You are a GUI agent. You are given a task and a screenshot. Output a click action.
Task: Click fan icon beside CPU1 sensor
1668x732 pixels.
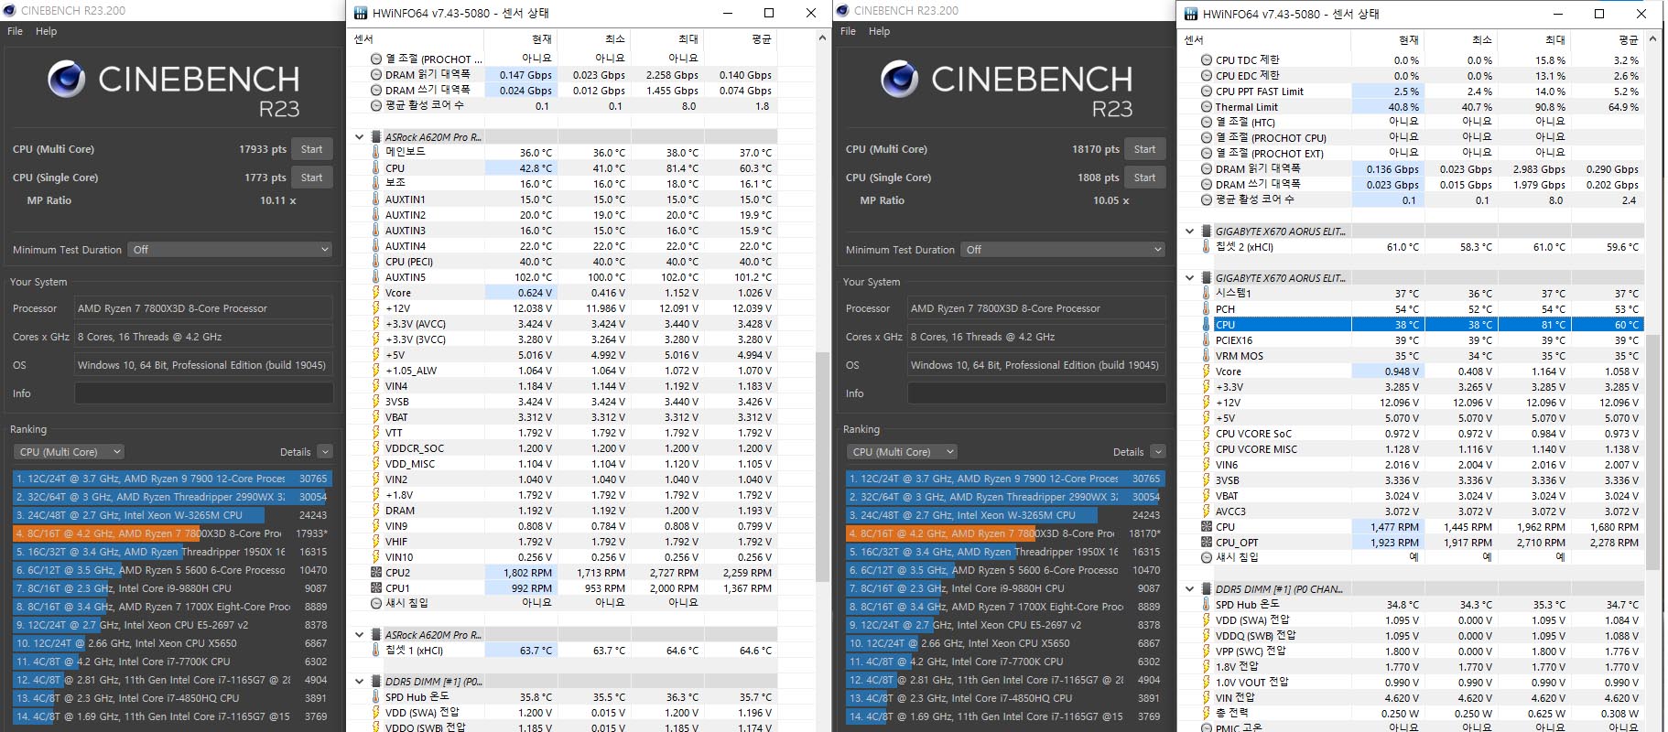(376, 587)
